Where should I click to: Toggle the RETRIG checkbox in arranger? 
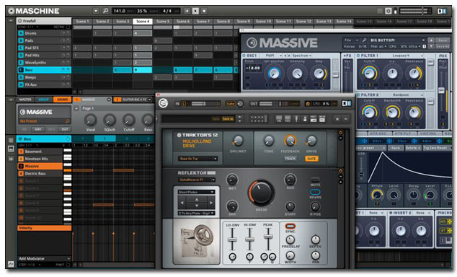68,27
